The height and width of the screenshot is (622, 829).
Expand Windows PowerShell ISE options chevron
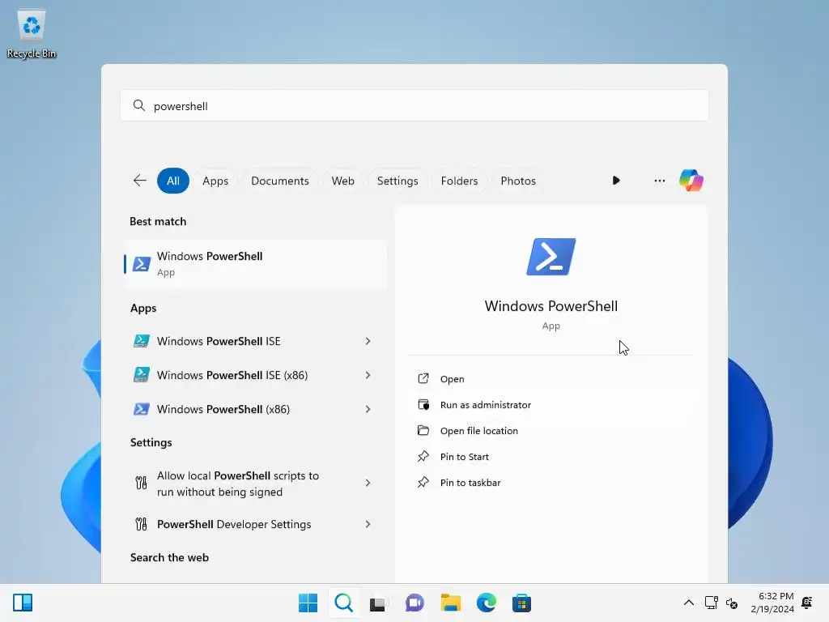click(368, 341)
